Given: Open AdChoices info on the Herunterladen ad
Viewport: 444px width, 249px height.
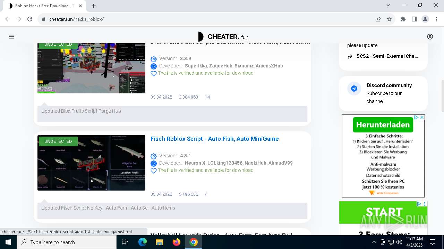Looking at the screenshot, I should 417,118.
